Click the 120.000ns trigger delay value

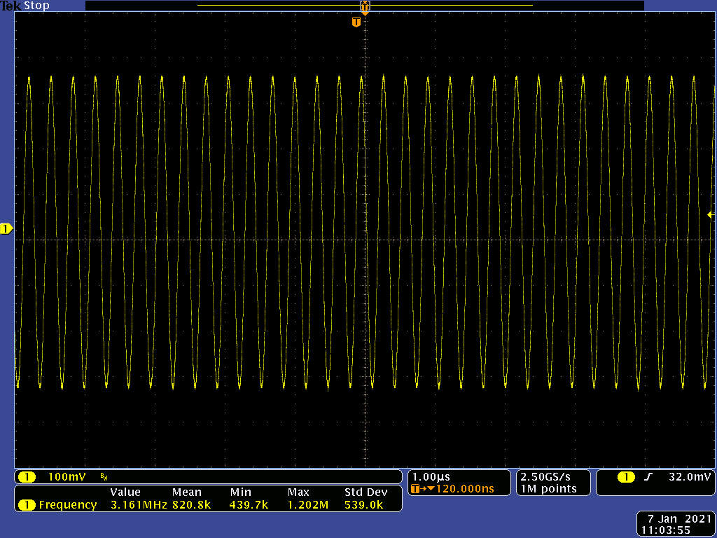tap(464, 489)
